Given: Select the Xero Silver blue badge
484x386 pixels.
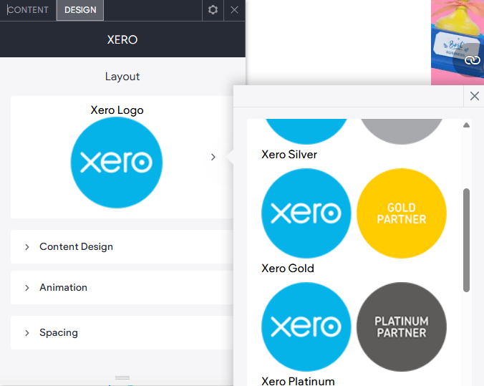Looking at the screenshot, I should (306, 131).
